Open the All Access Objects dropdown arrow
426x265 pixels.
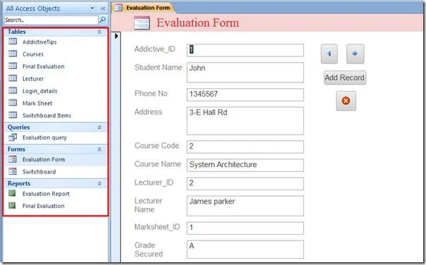(92, 8)
